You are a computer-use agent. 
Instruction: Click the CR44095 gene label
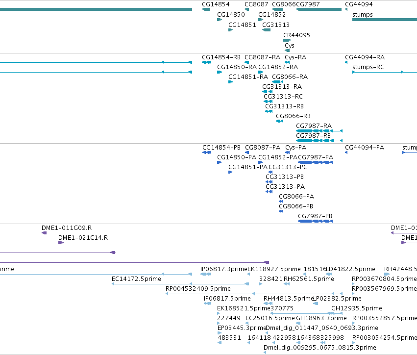click(x=296, y=35)
